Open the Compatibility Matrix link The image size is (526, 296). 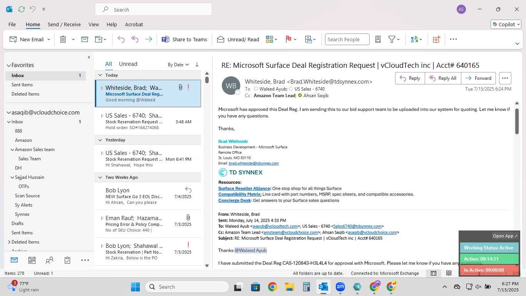[x=240, y=194]
